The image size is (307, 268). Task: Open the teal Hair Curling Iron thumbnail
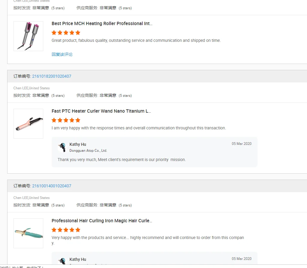tap(28, 233)
